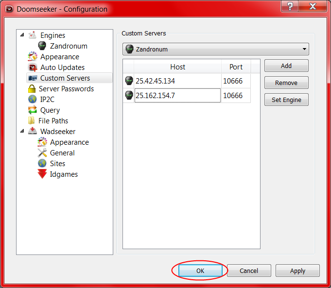Collapse the Wadseeker tree node

(x=22, y=131)
